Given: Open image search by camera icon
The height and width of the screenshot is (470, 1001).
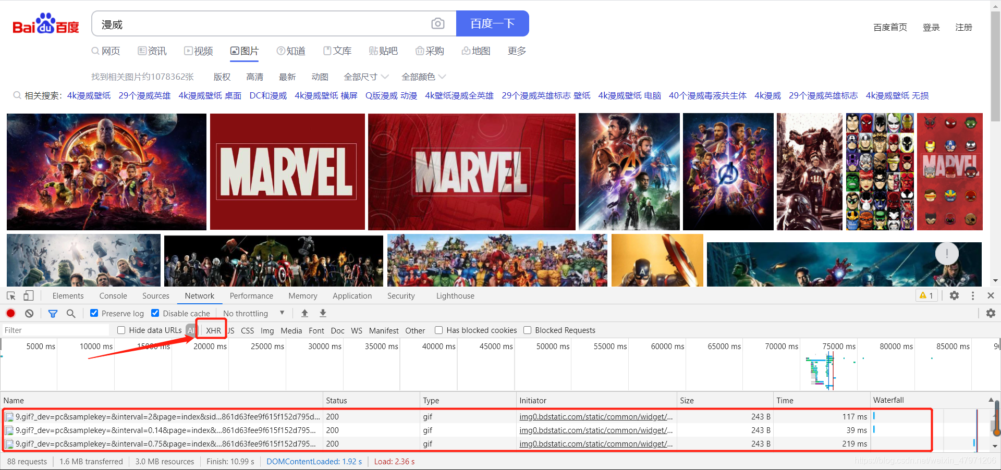Looking at the screenshot, I should point(438,23).
